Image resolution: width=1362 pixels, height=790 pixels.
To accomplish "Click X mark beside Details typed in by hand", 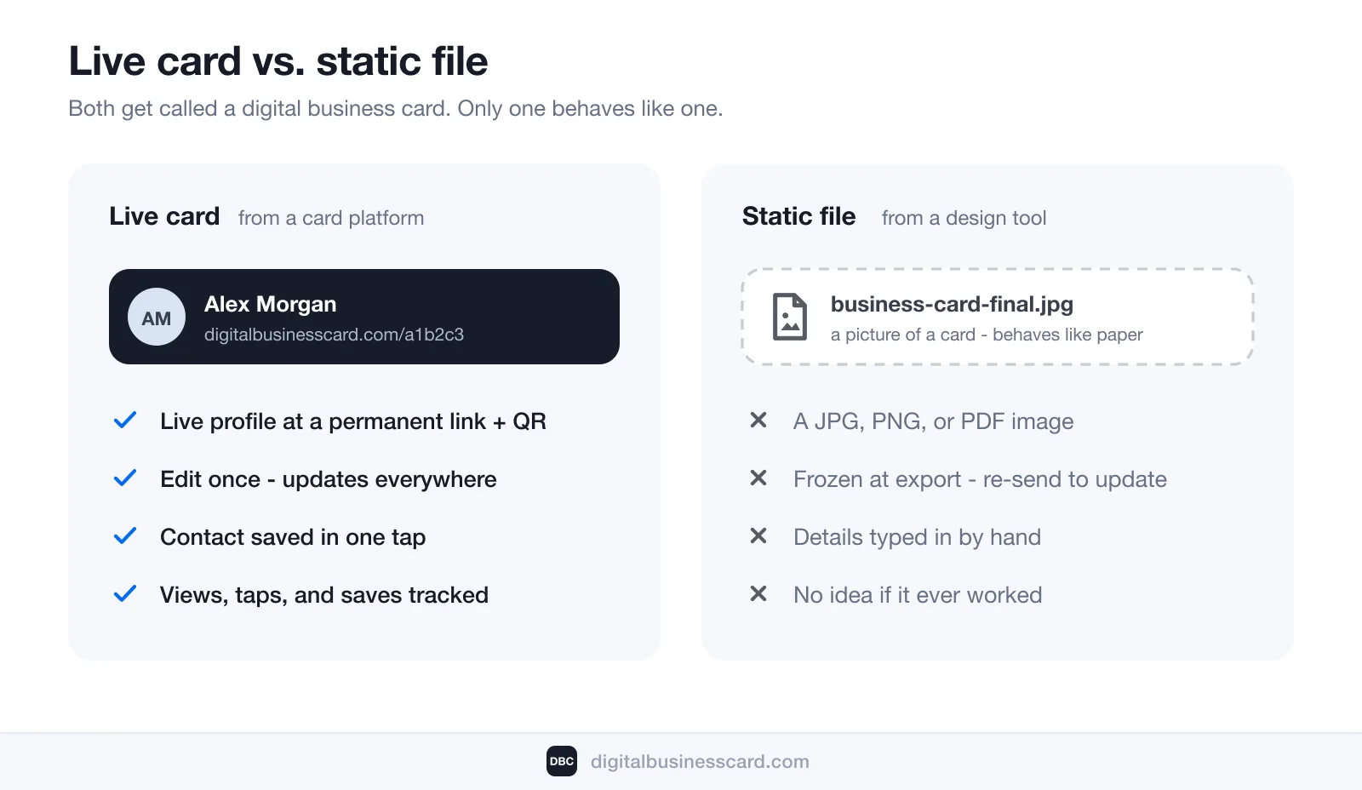I will pyautogui.click(x=758, y=535).
